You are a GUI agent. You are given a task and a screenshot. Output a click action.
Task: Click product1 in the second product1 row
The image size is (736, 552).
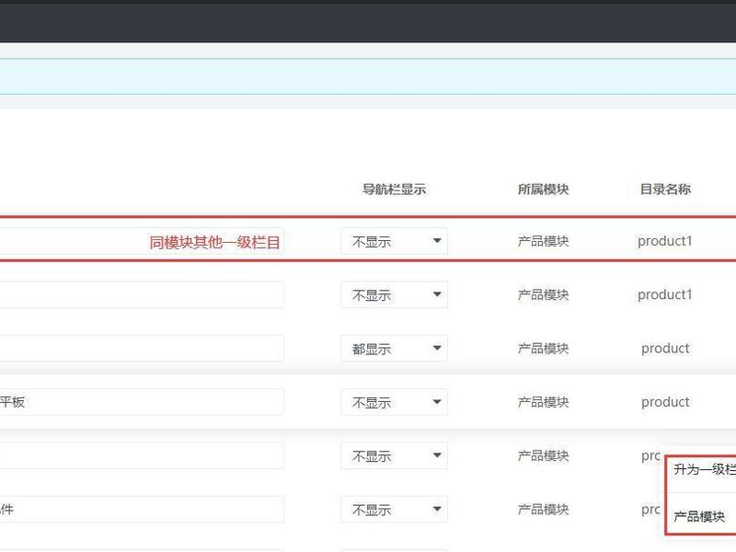(664, 294)
